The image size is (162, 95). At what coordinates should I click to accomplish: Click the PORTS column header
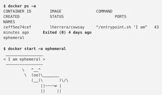pos(120,16)
